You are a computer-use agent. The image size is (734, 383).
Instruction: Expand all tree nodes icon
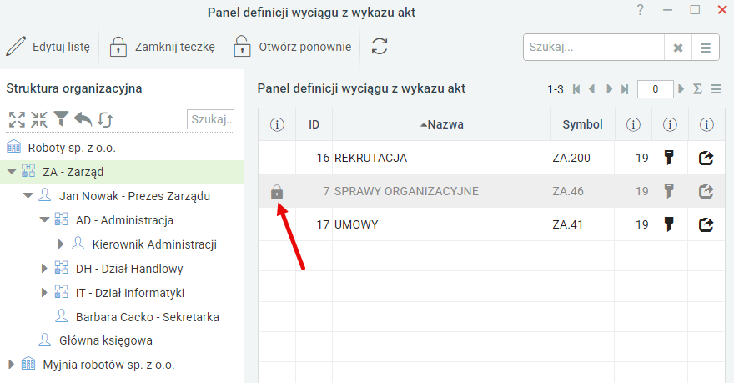tap(17, 119)
